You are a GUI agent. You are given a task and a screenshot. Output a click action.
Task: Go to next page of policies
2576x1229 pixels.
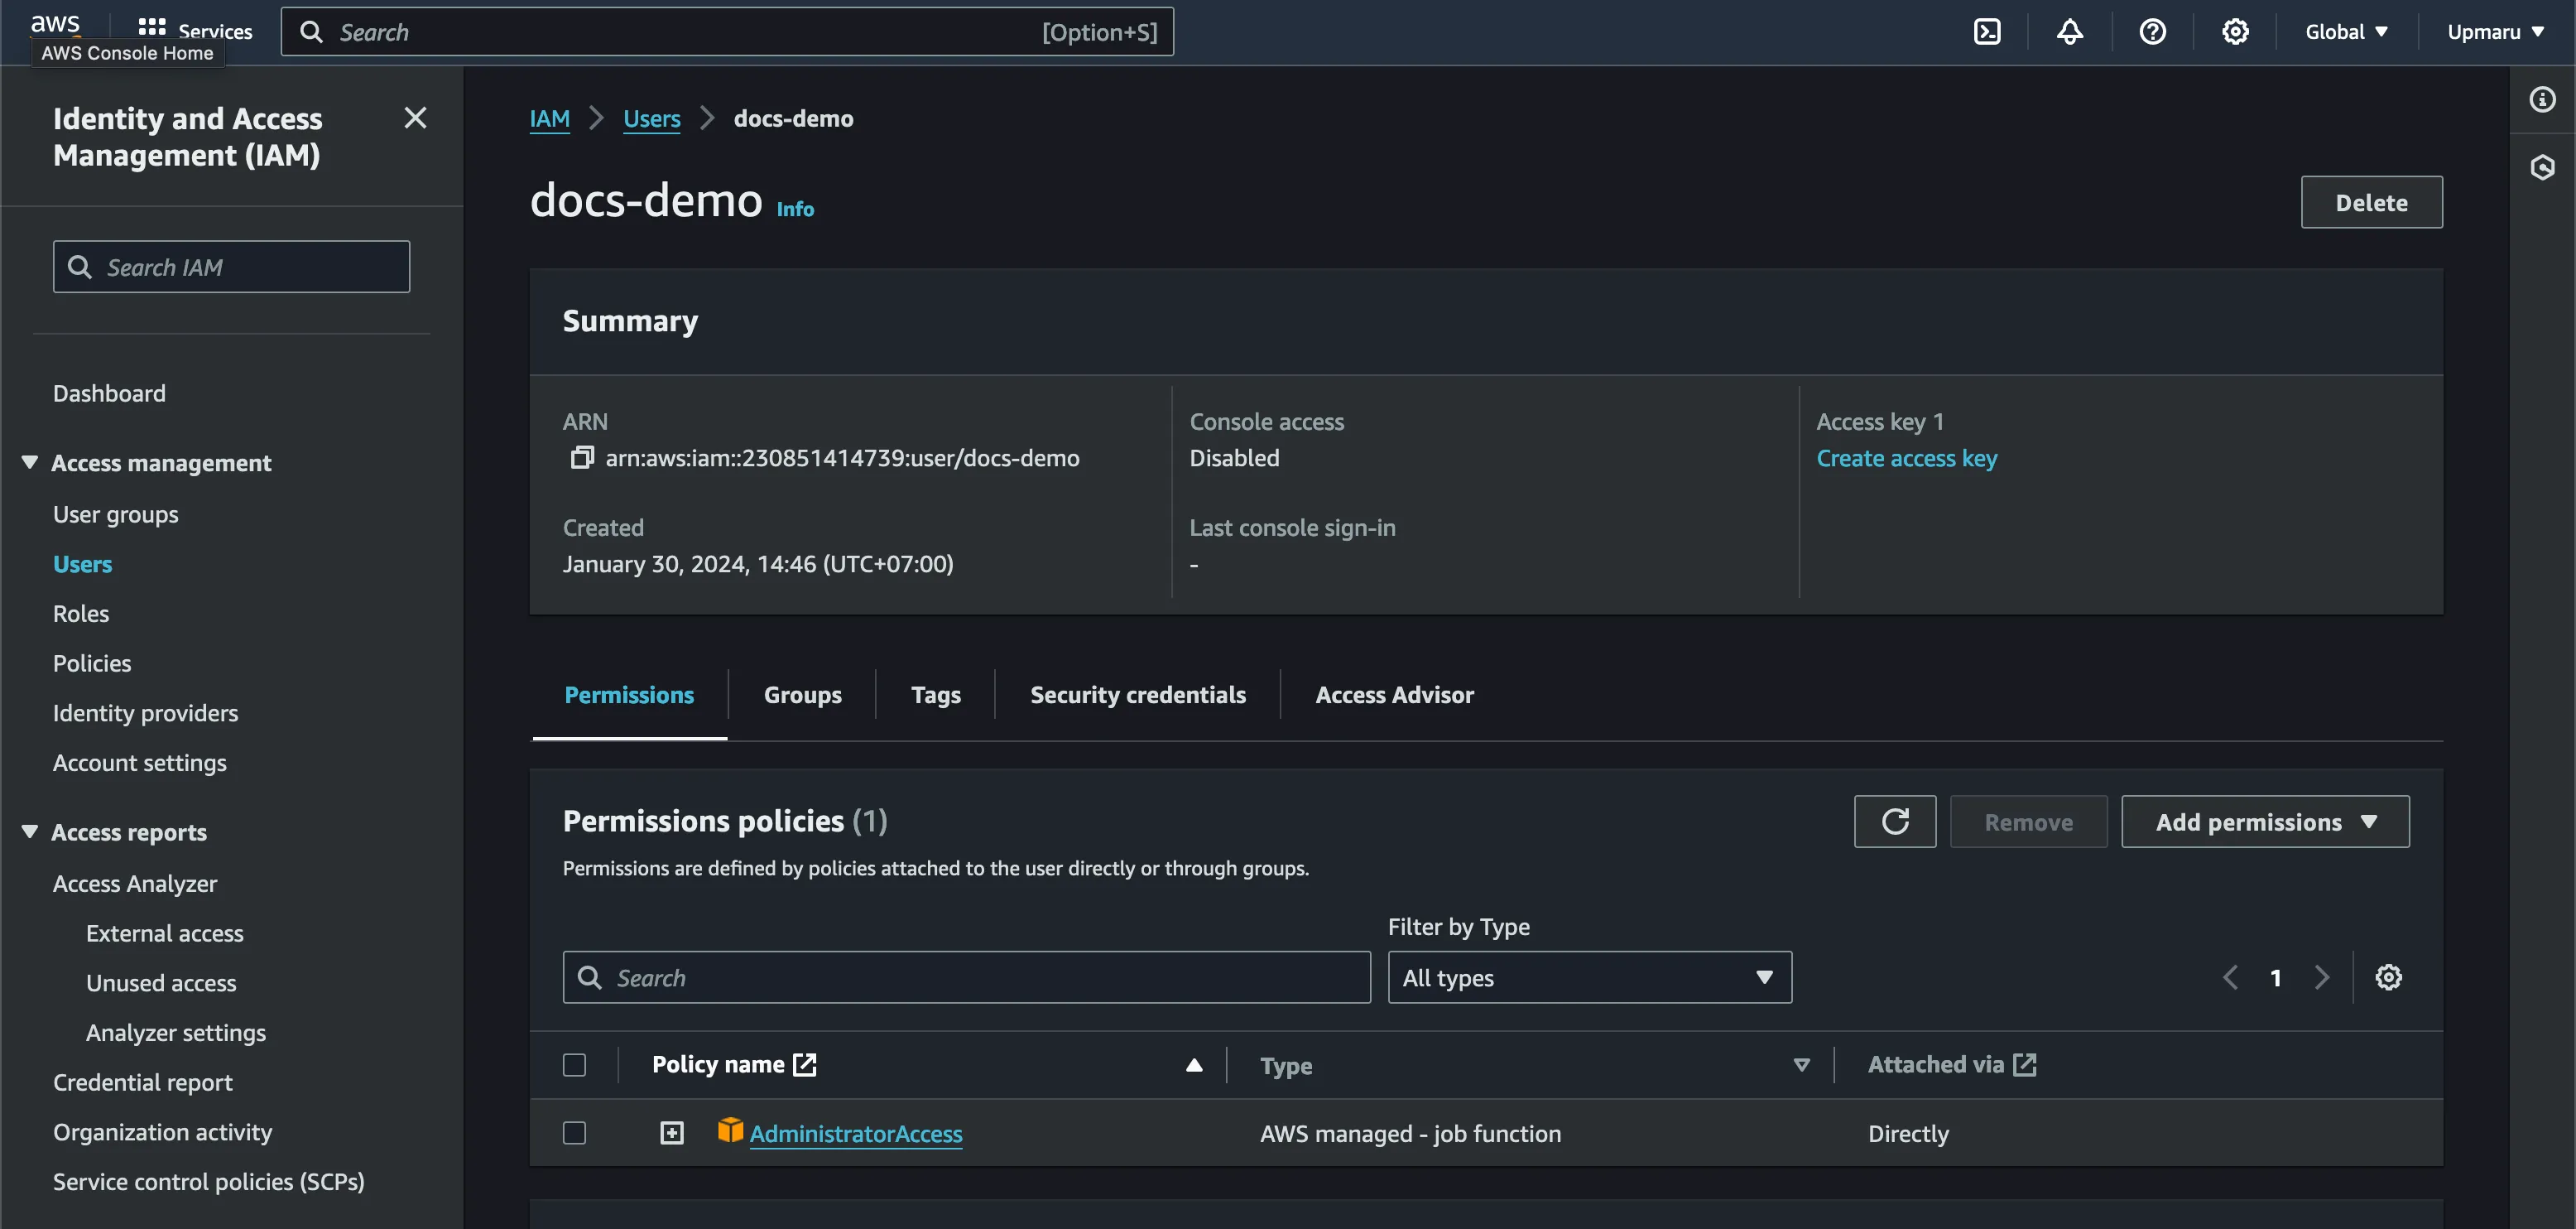tap(2321, 976)
